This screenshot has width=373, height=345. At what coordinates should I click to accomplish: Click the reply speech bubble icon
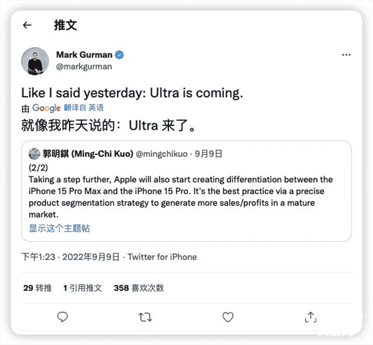point(62,316)
